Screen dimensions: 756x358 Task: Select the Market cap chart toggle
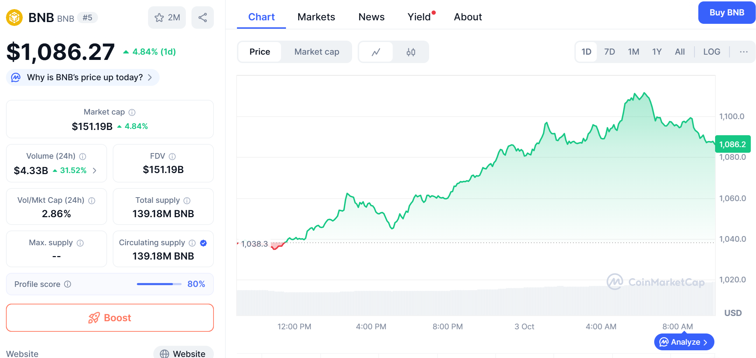pyautogui.click(x=316, y=52)
